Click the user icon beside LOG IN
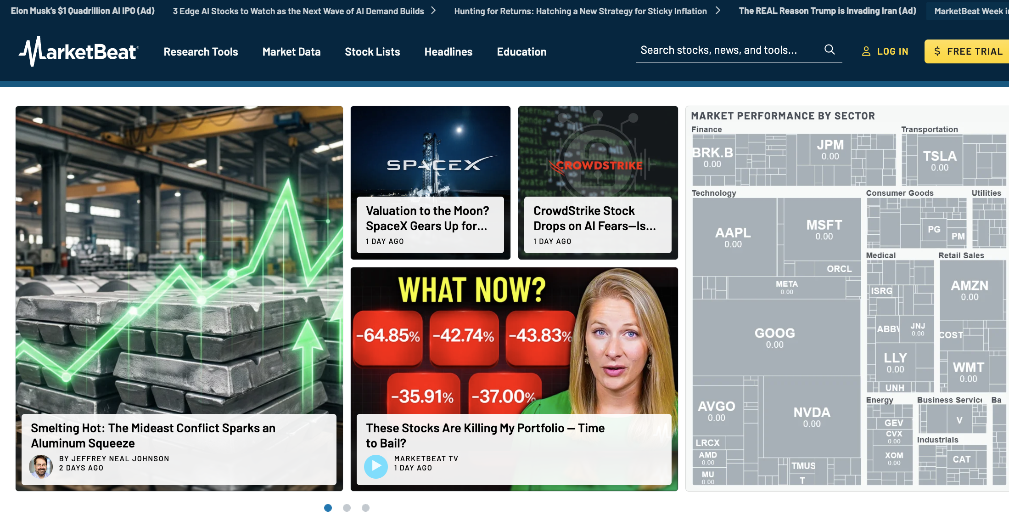The width and height of the screenshot is (1009, 532). (x=866, y=51)
